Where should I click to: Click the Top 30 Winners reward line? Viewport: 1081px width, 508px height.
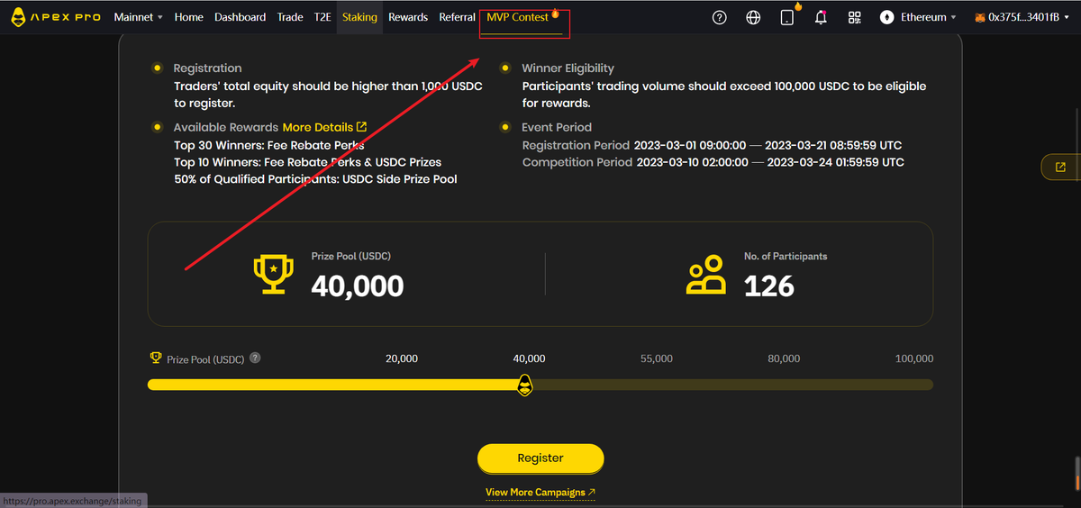click(269, 145)
